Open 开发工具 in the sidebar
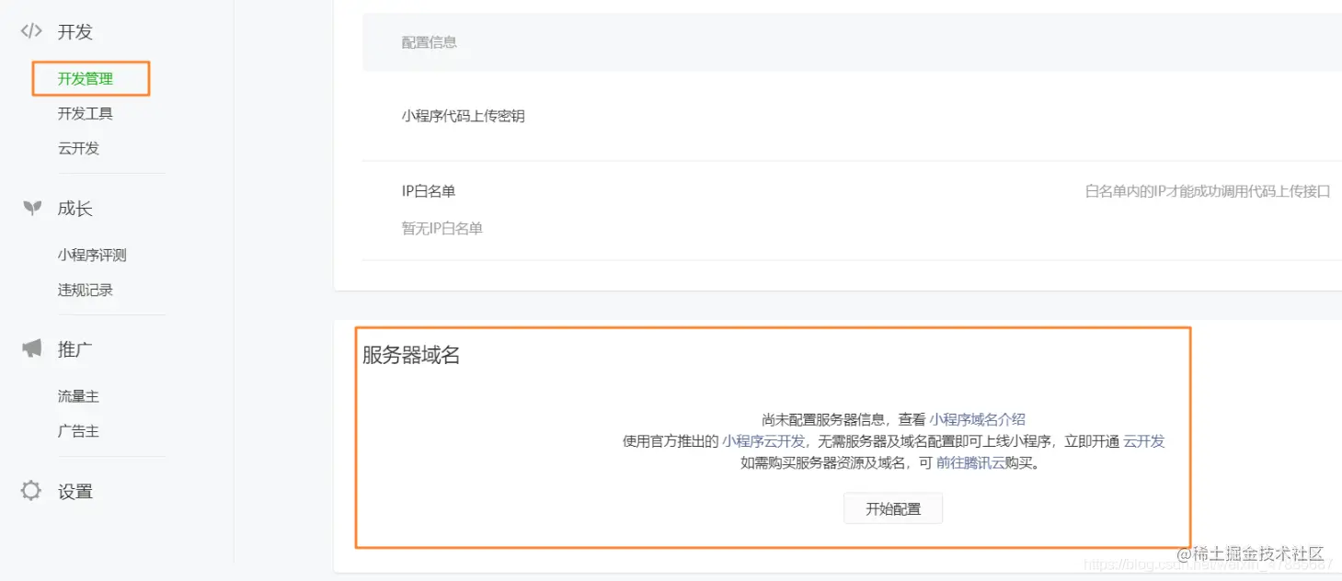This screenshot has height=581, width=1342. pos(86,114)
